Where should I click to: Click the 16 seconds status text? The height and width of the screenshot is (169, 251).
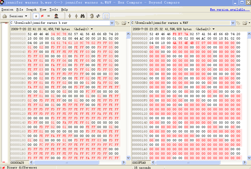pos(142,168)
